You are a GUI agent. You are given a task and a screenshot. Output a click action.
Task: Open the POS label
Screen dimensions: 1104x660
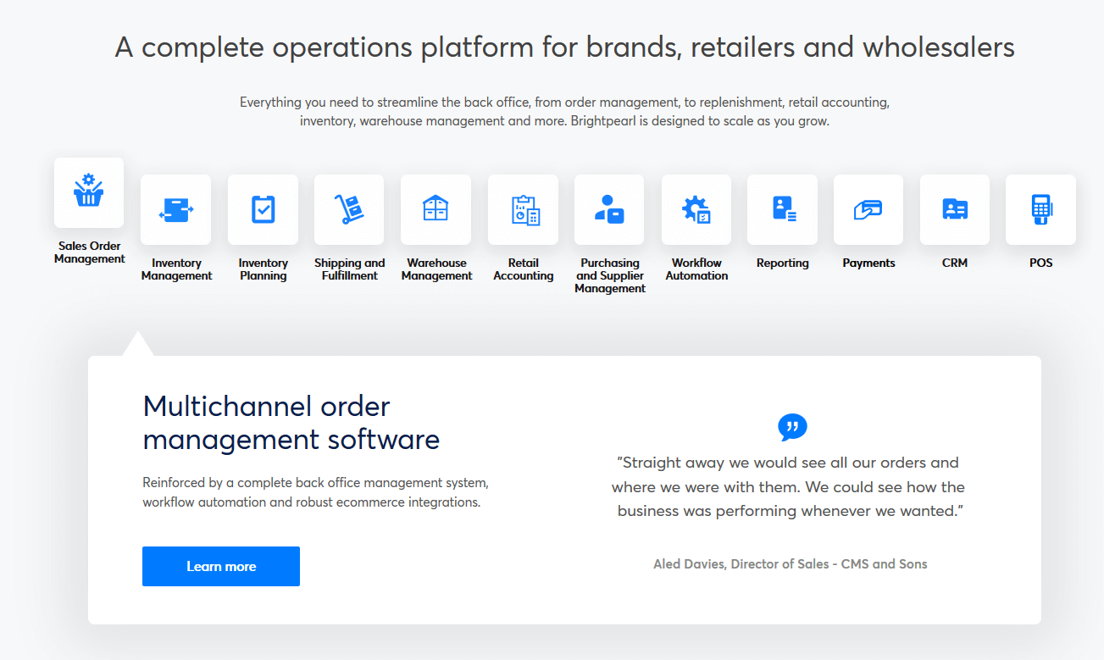1041,263
